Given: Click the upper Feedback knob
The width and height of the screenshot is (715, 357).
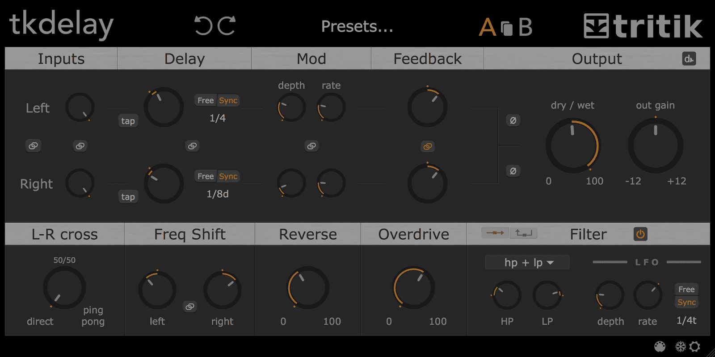Looking at the screenshot, I should point(427,107).
